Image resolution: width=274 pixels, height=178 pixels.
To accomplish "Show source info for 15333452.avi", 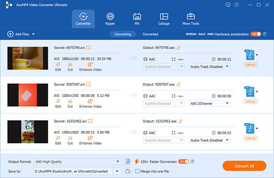I will click(90, 121).
